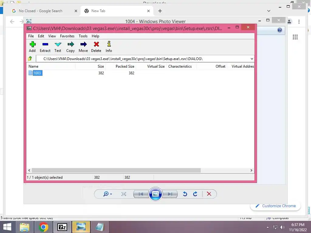Click Photo Viewer help question icon
Image resolution: width=311 pixels, height=233 pixels.
click(280, 30)
